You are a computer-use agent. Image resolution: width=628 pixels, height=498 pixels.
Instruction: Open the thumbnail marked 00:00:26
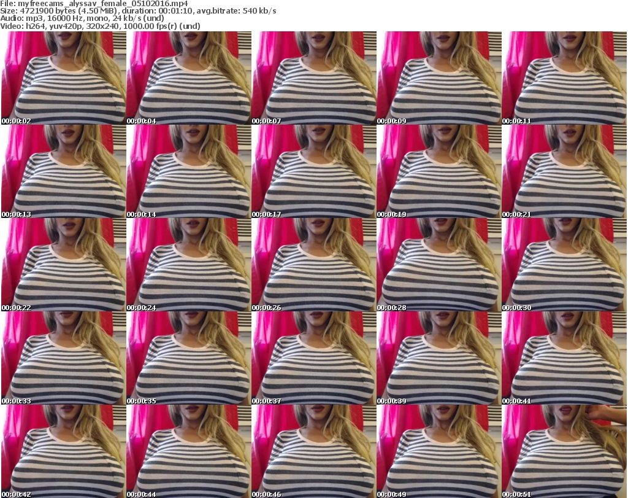(x=314, y=265)
